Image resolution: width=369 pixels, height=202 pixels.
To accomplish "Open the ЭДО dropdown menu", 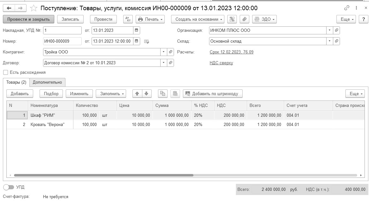I will click(264, 19).
